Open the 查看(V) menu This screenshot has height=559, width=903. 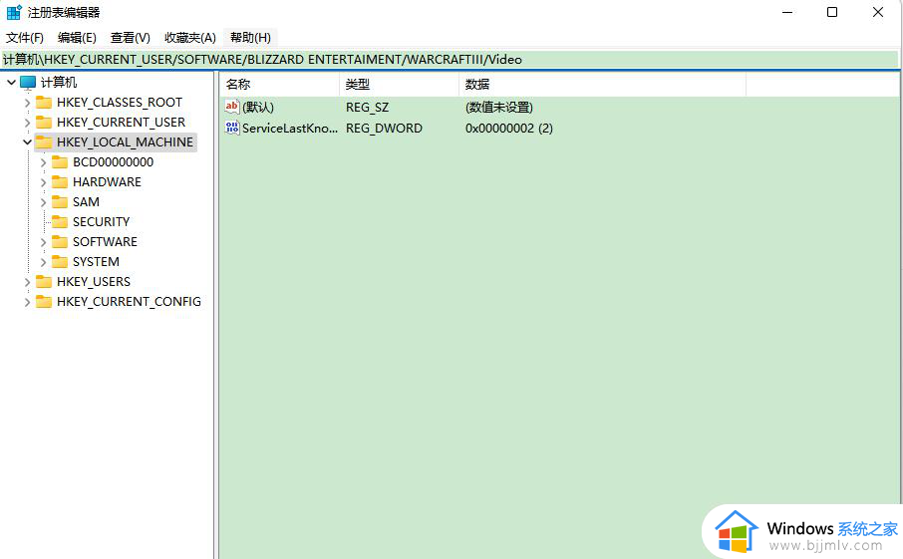(x=130, y=38)
